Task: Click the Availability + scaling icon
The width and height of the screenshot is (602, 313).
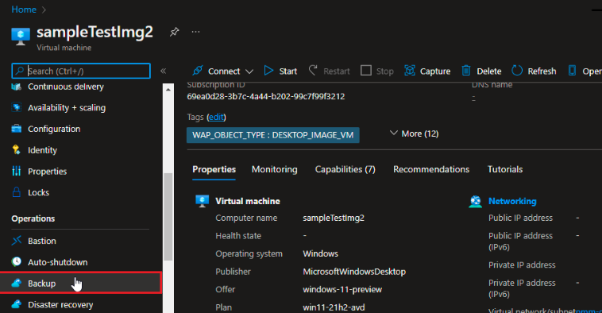Action: point(16,107)
